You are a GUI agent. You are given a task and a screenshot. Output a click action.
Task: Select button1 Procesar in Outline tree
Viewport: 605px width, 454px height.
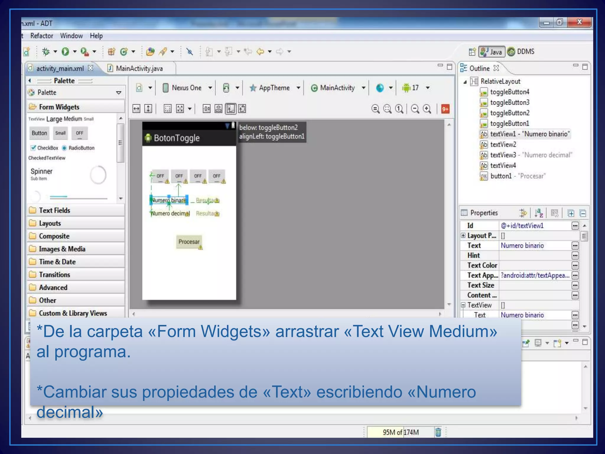(x=513, y=176)
